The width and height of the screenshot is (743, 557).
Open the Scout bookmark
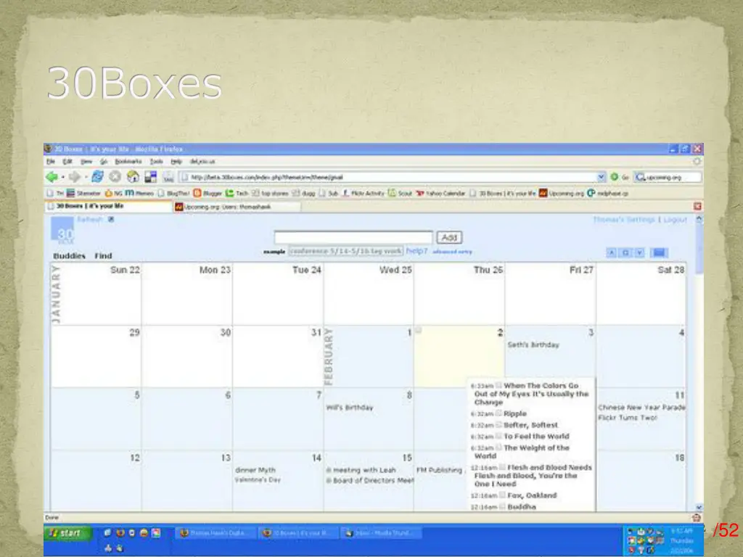point(401,193)
